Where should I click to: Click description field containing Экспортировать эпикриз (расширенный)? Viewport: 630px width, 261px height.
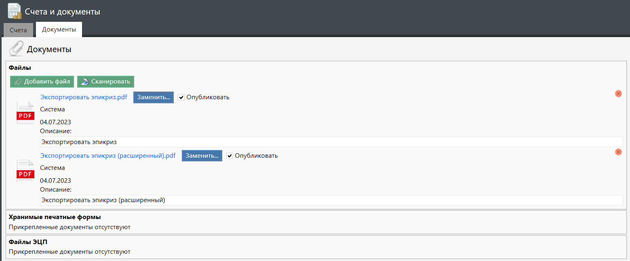(331, 200)
